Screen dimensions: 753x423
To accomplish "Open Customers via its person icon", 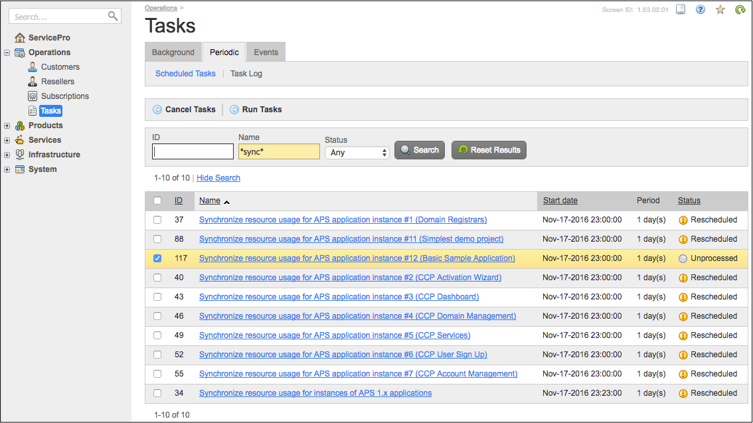I will (33, 67).
